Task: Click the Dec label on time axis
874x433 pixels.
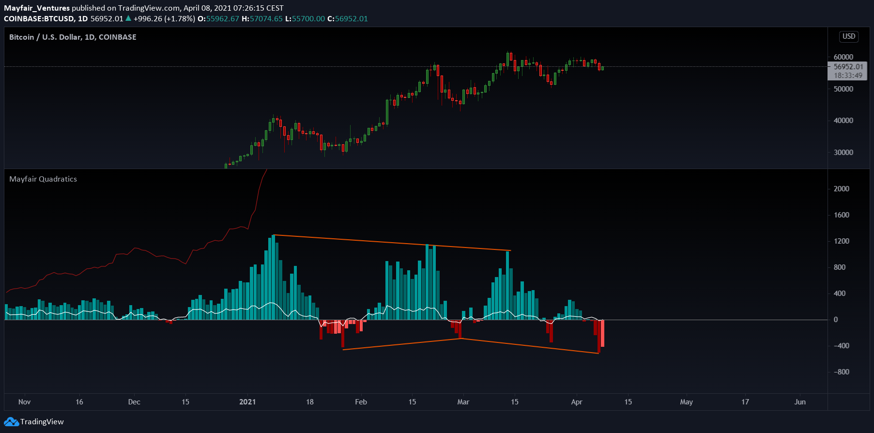Action: [x=134, y=402]
